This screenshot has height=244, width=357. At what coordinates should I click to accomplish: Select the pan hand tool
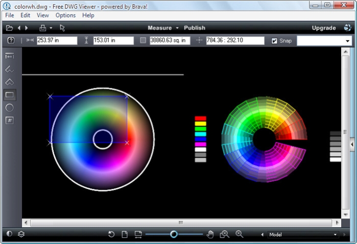click(x=210, y=234)
